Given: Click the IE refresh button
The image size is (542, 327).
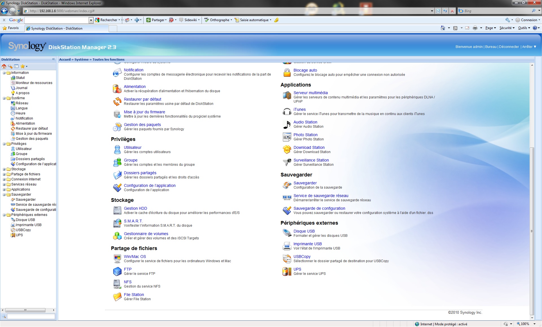Looking at the screenshot, I should 445,11.
